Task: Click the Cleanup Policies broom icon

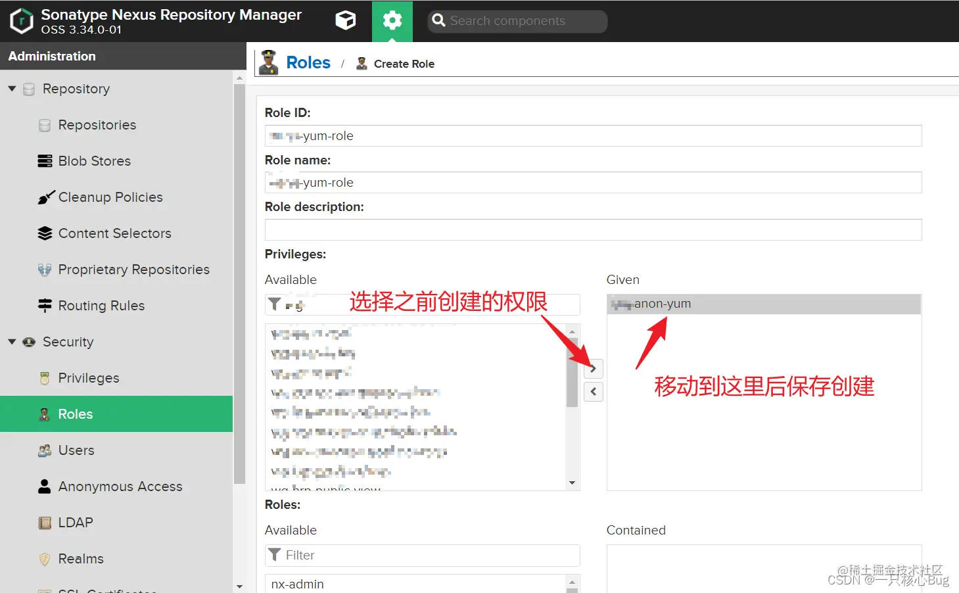Action: tap(45, 197)
